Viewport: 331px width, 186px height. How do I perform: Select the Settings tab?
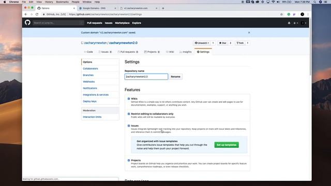tap(203, 52)
